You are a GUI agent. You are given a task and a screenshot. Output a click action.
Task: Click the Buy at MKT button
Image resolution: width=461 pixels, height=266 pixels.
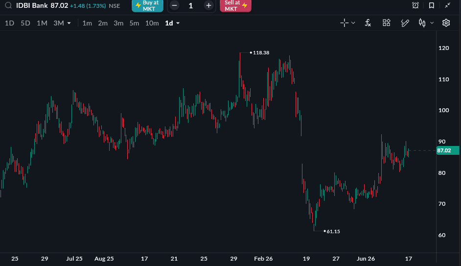tap(147, 5)
